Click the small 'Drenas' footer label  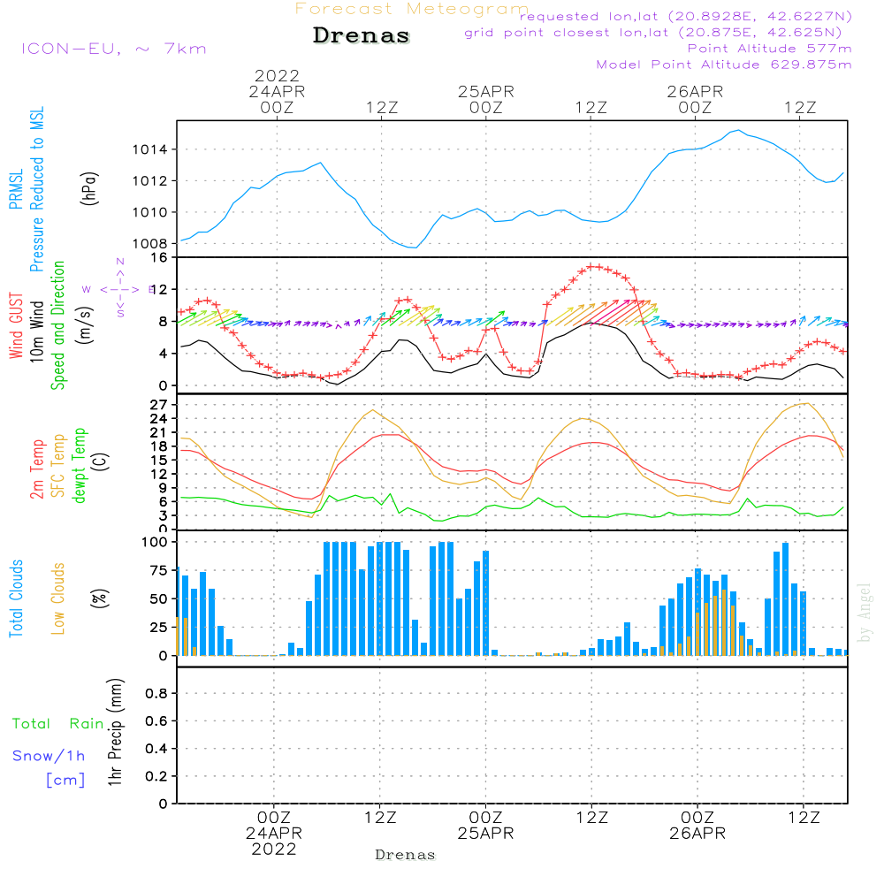click(406, 855)
